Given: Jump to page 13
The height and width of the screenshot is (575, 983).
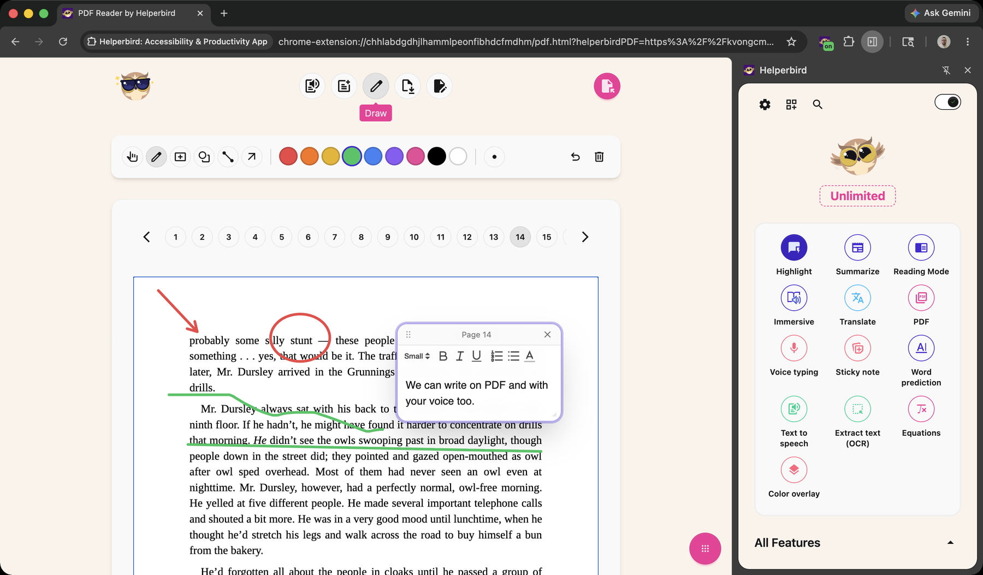Looking at the screenshot, I should [494, 237].
